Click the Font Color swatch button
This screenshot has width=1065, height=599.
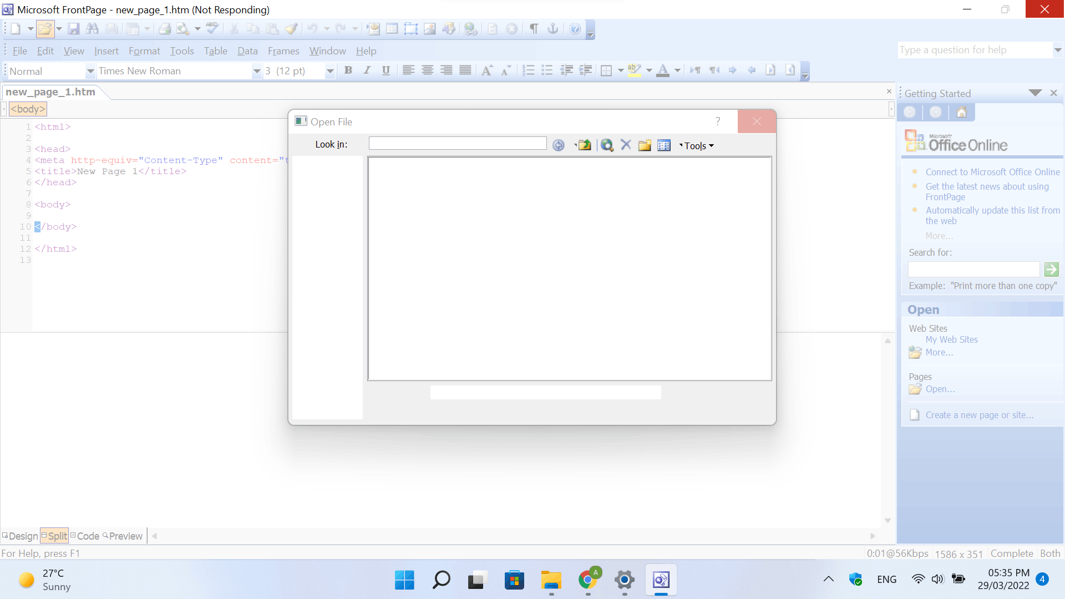click(x=663, y=70)
